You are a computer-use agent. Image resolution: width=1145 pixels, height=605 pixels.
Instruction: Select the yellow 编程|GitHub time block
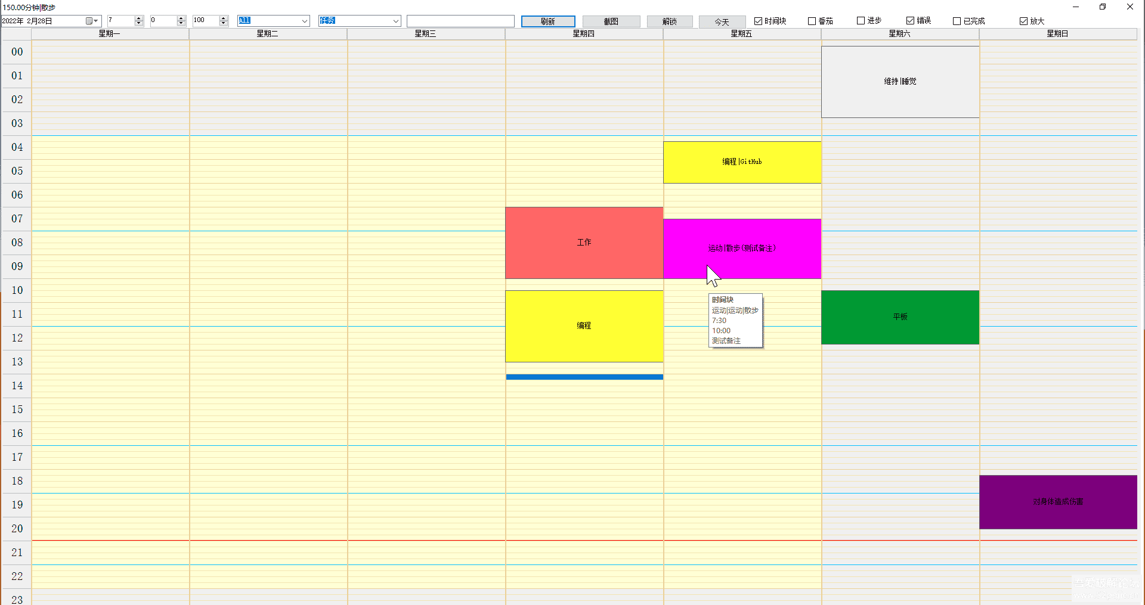pyautogui.click(x=742, y=162)
